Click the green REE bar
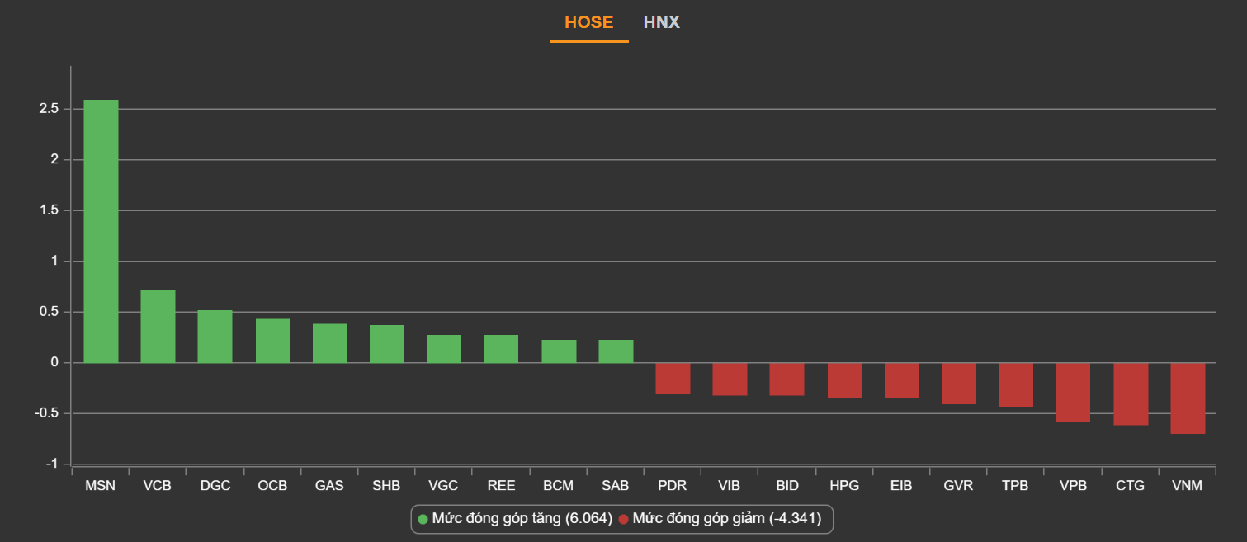Screen dimensions: 1247x542 [501, 349]
